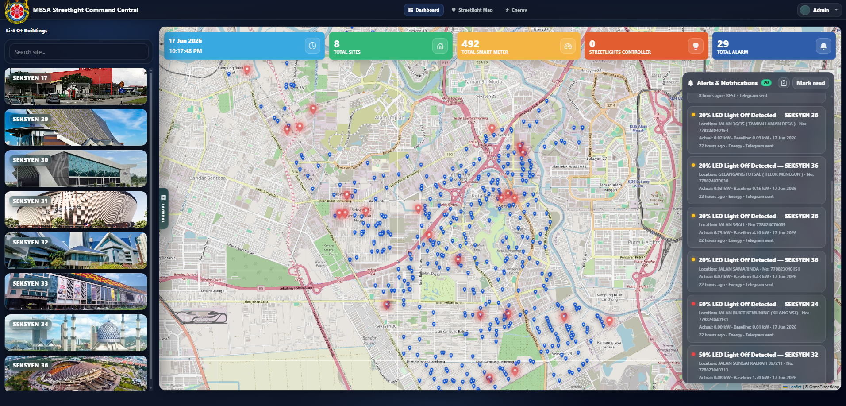Click the bulb icon on Streetlights Controller card
This screenshot has width=846, height=406.
pos(696,46)
